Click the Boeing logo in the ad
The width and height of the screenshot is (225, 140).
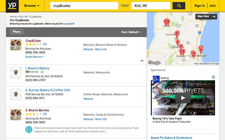pos(156,79)
